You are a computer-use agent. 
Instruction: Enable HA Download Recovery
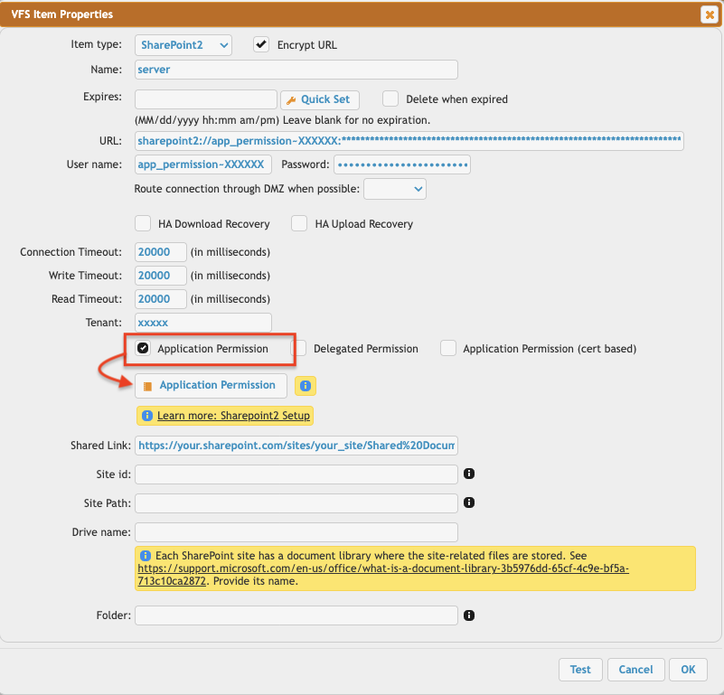click(x=143, y=223)
